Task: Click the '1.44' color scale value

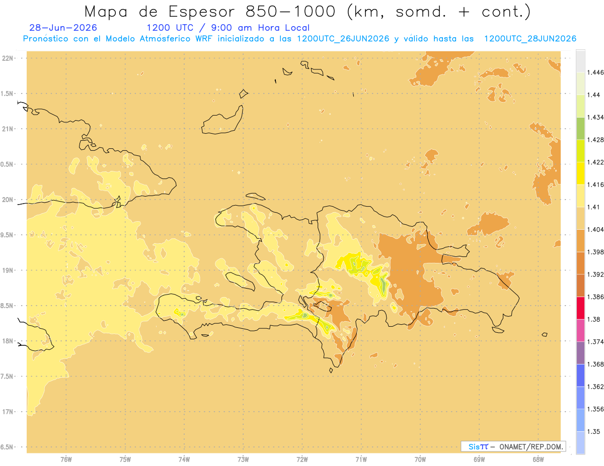Action: 594,95
